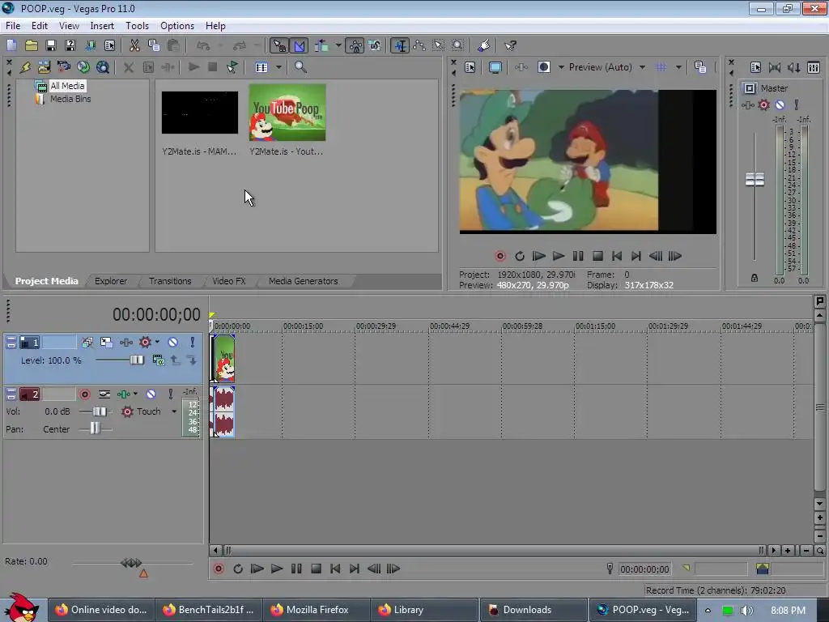
Task: Open a project with the folder icon
Action: point(32,45)
